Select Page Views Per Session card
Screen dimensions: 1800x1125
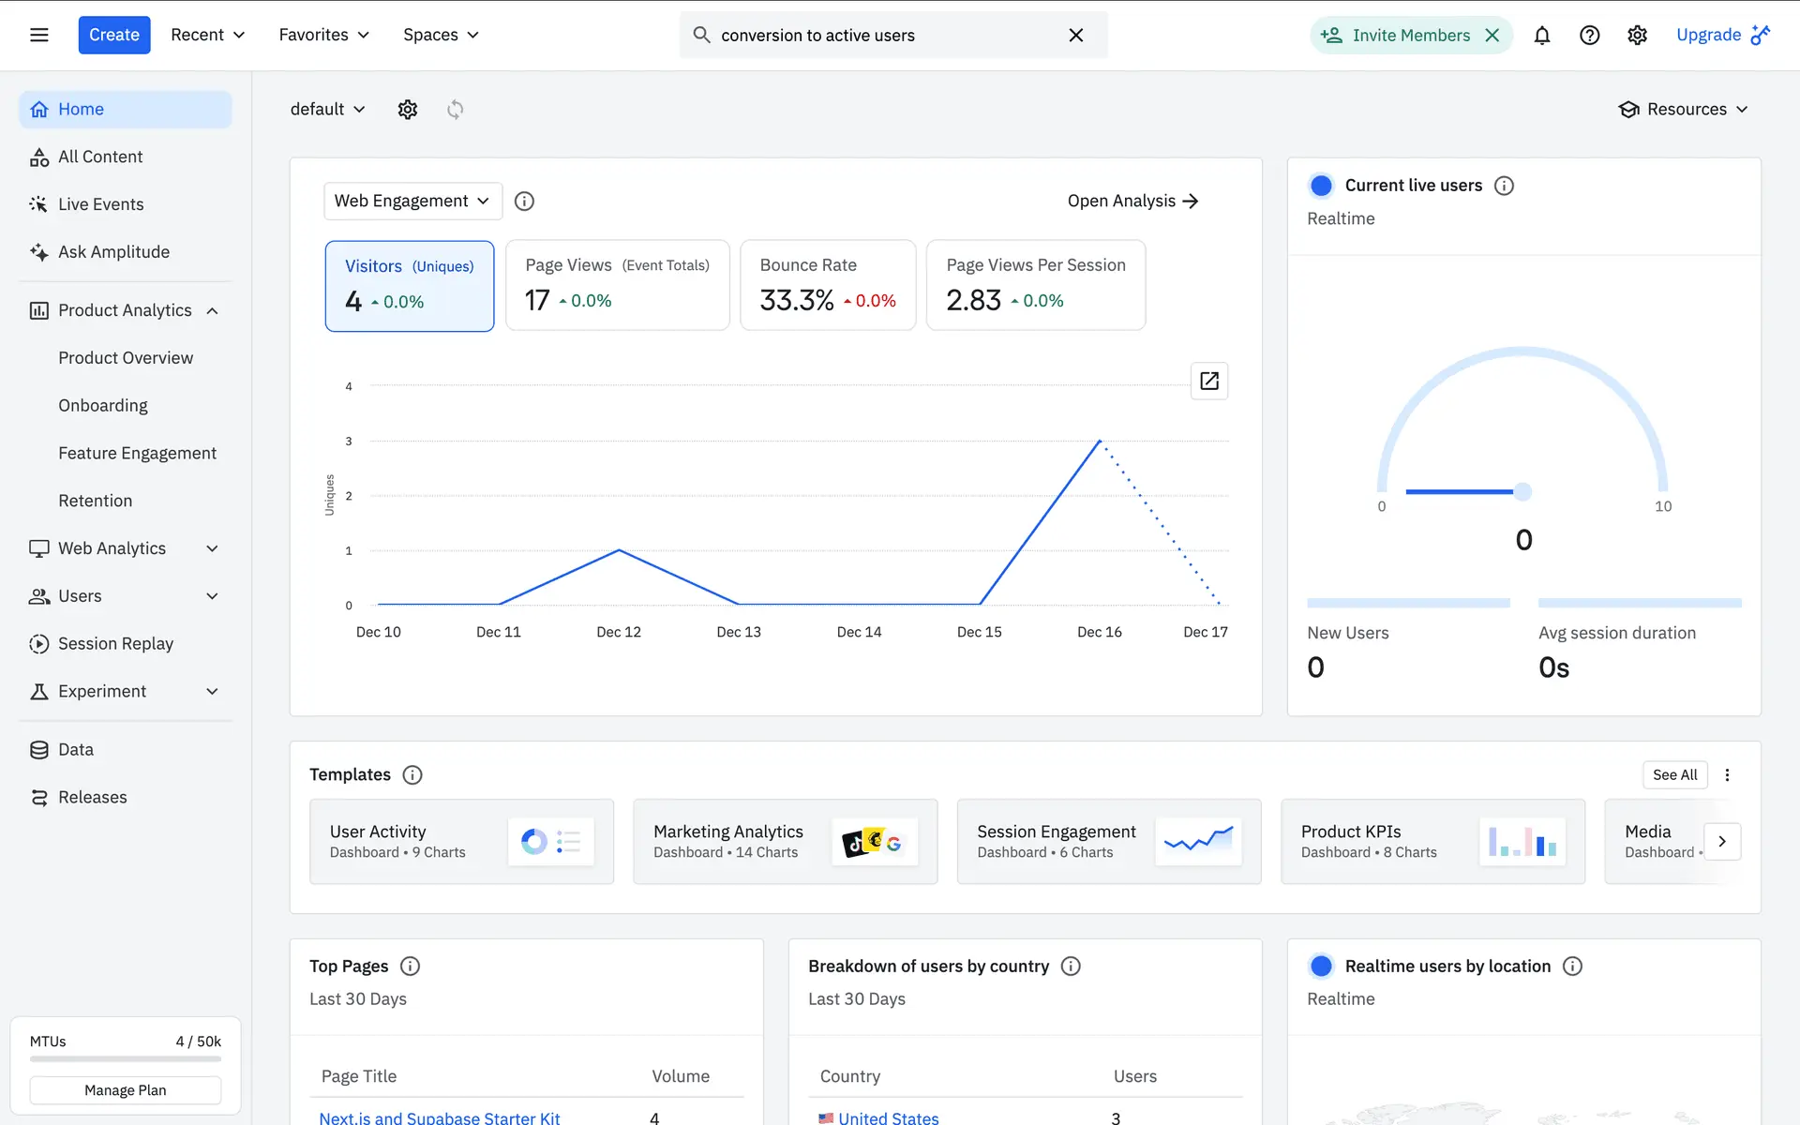(1035, 285)
